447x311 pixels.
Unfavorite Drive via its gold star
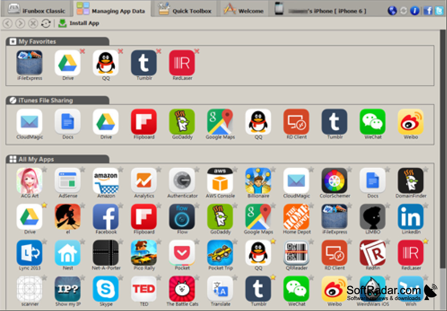click(x=44, y=205)
